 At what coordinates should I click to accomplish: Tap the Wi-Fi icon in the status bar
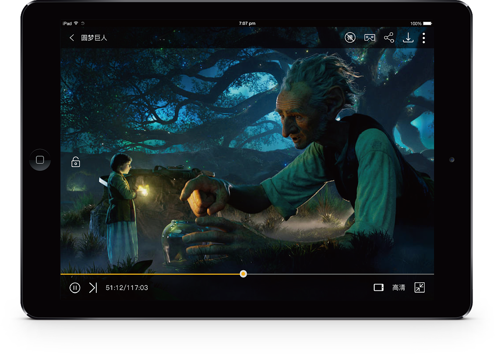(76, 23)
